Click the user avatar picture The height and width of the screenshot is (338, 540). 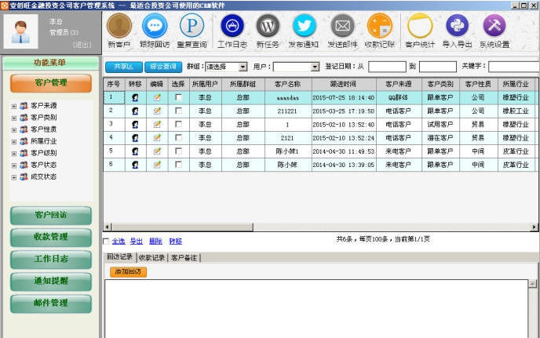click(x=20, y=31)
